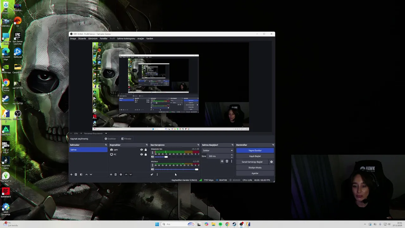
Task: Undock the Ses Karıştırıcı panel
Action: point(198,145)
